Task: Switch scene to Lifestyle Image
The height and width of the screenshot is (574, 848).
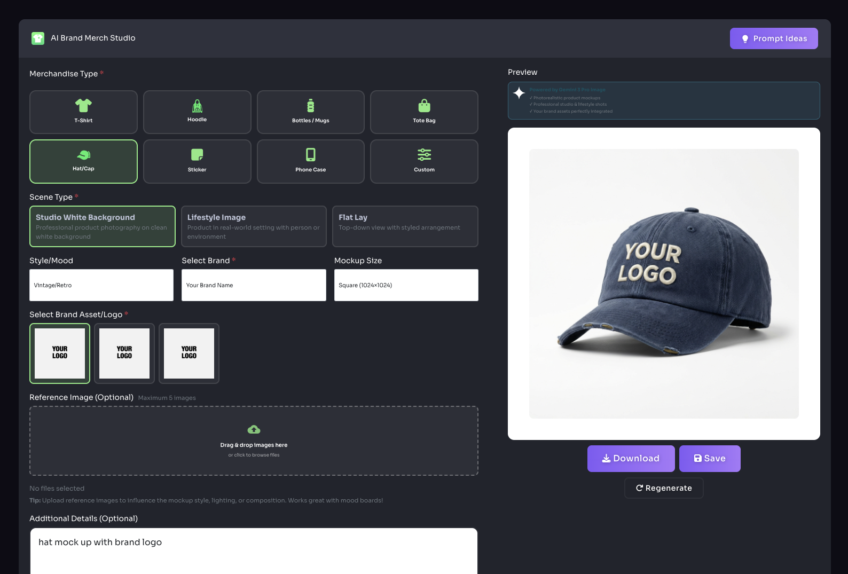Action: [x=254, y=226]
